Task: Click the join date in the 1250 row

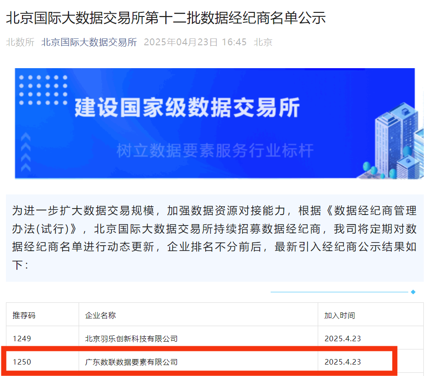Action: [342, 362]
